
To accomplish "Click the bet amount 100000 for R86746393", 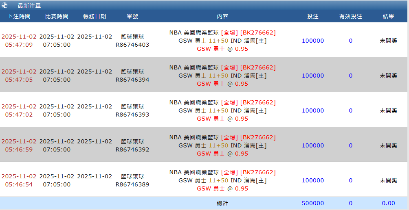I will [x=313, y=110].
